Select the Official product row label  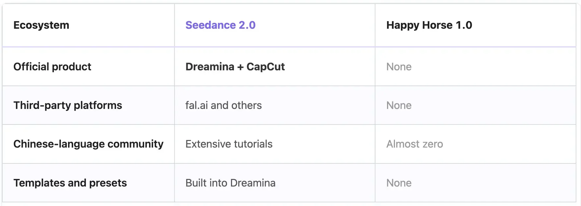coord(52,67)
